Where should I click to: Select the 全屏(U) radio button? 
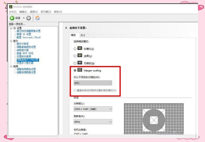pos(75,56)
